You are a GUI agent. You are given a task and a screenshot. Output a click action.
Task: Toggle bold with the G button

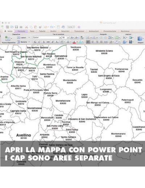point(35,42)
